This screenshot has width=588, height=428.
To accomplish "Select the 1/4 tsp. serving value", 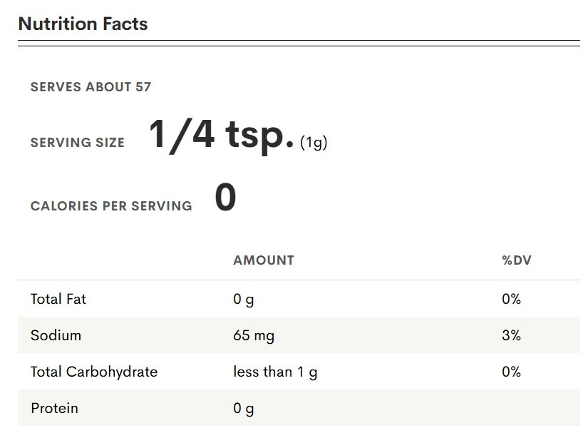I will click(x=221, y=136).
